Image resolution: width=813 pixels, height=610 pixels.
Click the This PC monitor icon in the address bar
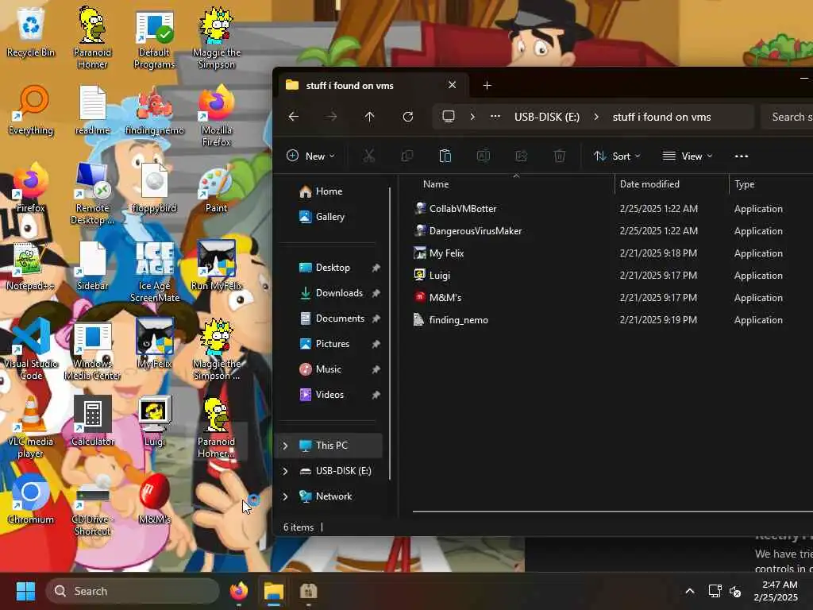tap(449, 116)
